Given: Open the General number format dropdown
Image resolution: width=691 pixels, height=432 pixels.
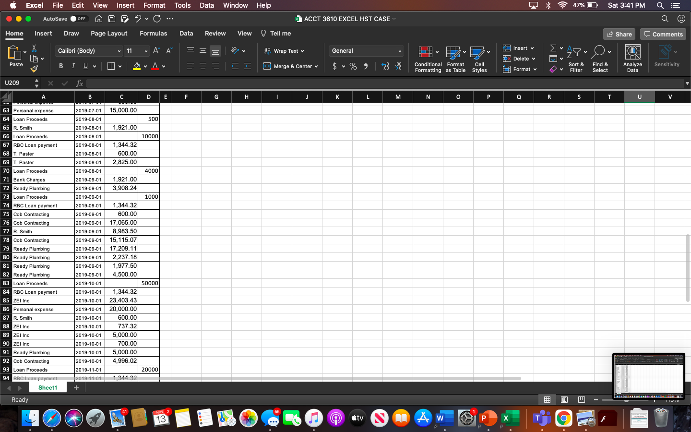Looking at the screenshot, I should (x=366, y=50).
